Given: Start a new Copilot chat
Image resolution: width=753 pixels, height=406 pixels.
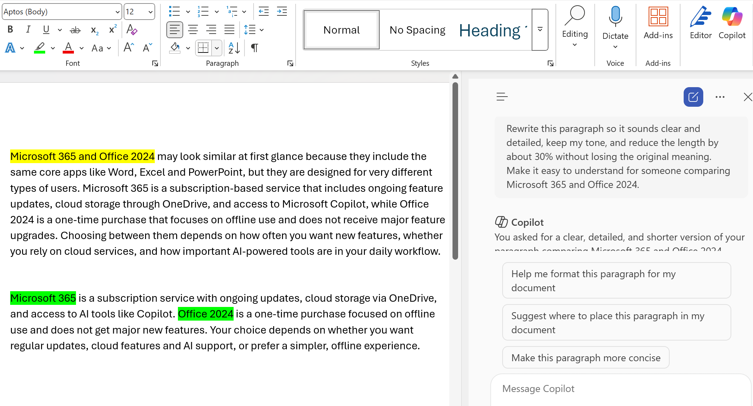Looking at the screenshot, I should pyautogui.click(x=693, y=97).
